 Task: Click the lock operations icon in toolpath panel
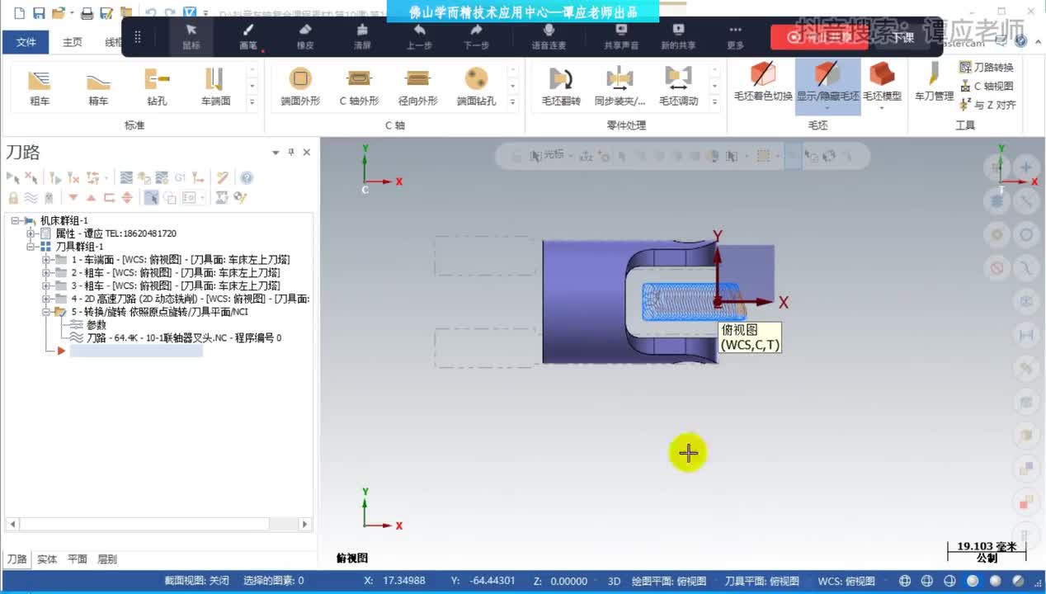pos(13,197)
